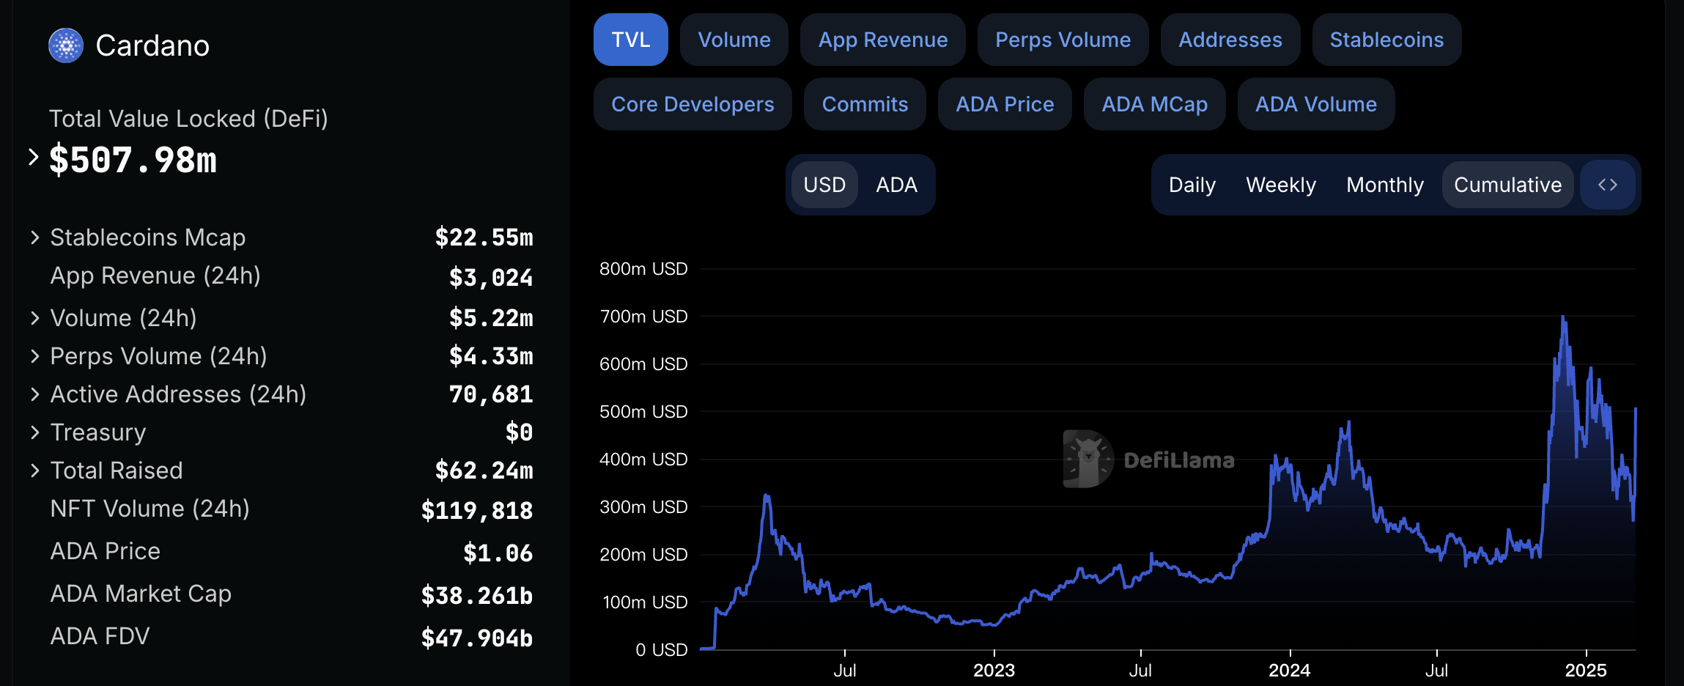This screenshot has width=1684, height=686.
Task: Select the Cumulative view option
Action: click(x=1507, y=185)
